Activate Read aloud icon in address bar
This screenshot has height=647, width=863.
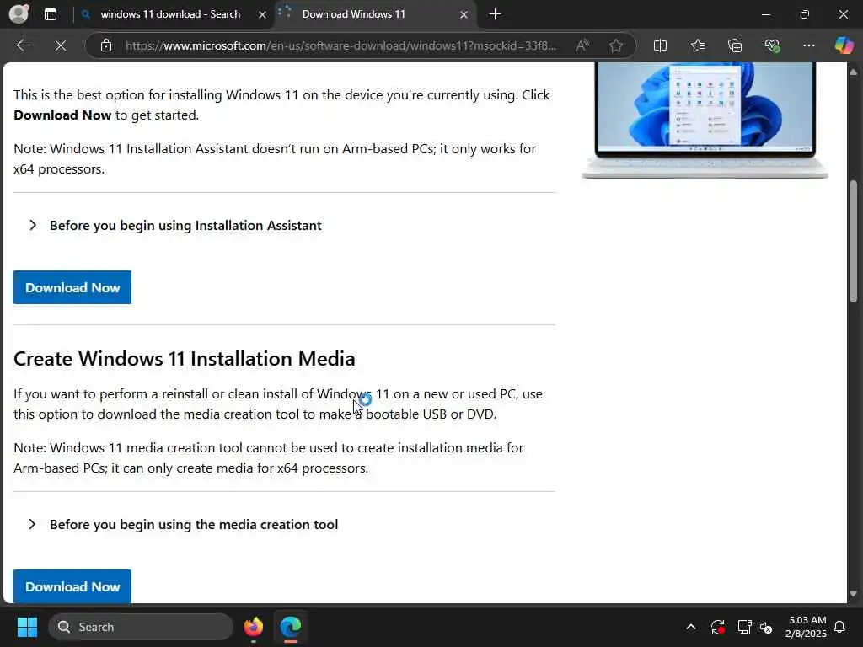tap(582, 45)
